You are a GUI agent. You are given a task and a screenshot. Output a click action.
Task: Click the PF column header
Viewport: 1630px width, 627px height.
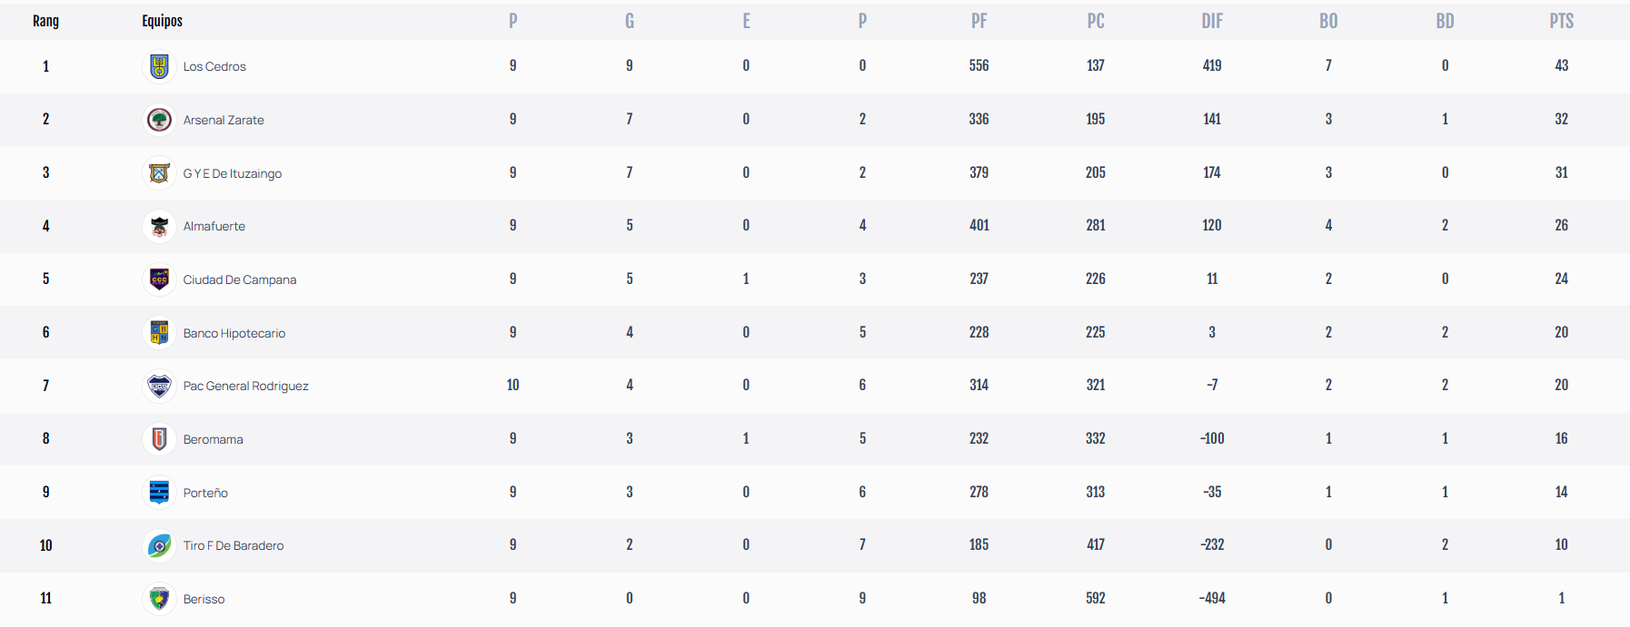pos(979,21)
